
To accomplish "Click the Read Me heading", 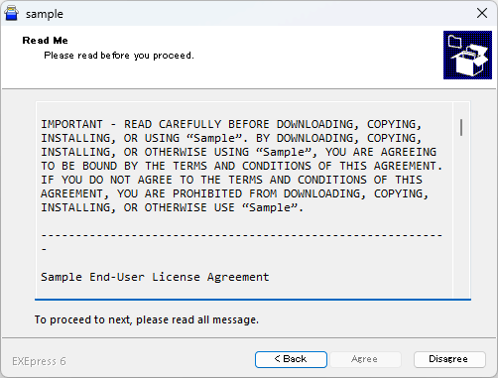I will click(x=46, y=41).
